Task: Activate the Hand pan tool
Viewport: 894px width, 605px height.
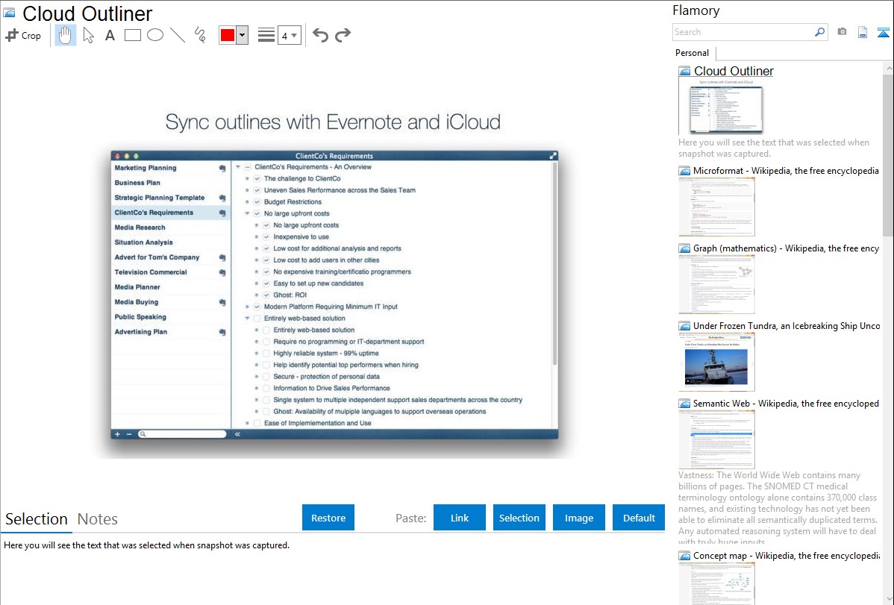Action: [x=66, y=35]
